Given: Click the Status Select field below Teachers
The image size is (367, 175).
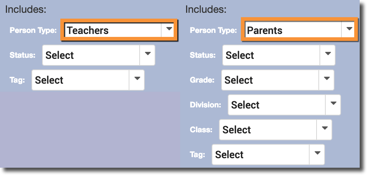Looking at the screenshot, I should coord(91,56).
